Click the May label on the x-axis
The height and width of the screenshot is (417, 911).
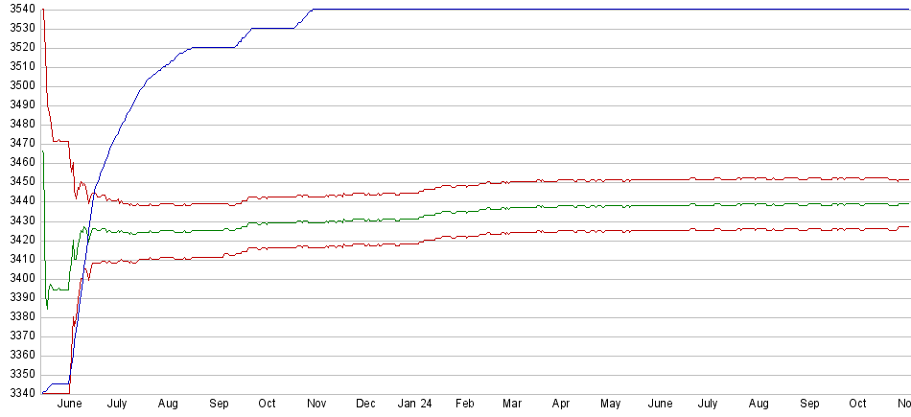(x=610, y=405)
